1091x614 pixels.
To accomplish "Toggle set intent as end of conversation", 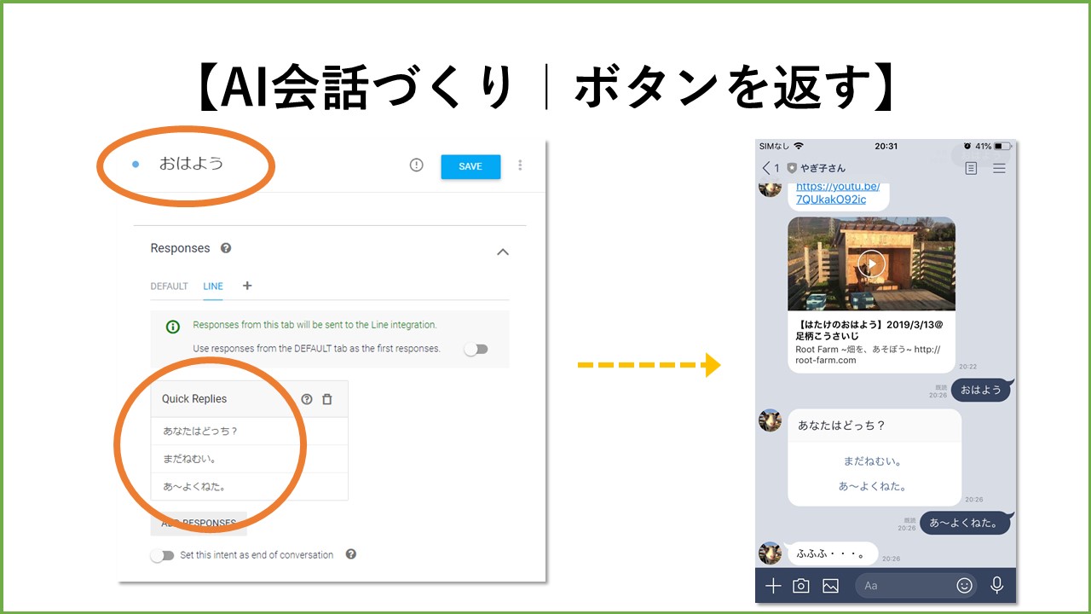I will click(x=162, y=555).
